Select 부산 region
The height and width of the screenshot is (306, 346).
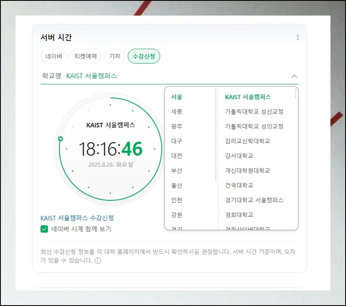pyautogui.click(x=177, y=170)
